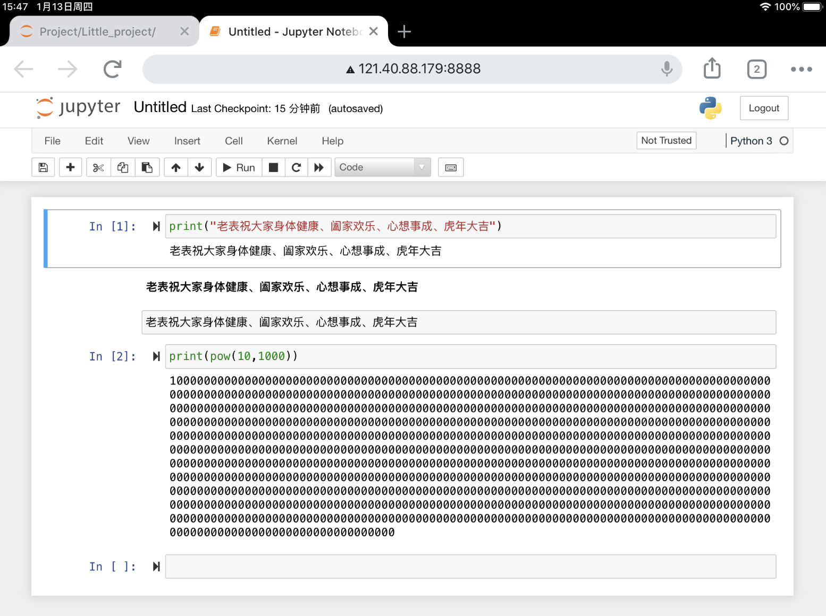
Task: Click the Last Checkpoint text
Action: point(256,108)
